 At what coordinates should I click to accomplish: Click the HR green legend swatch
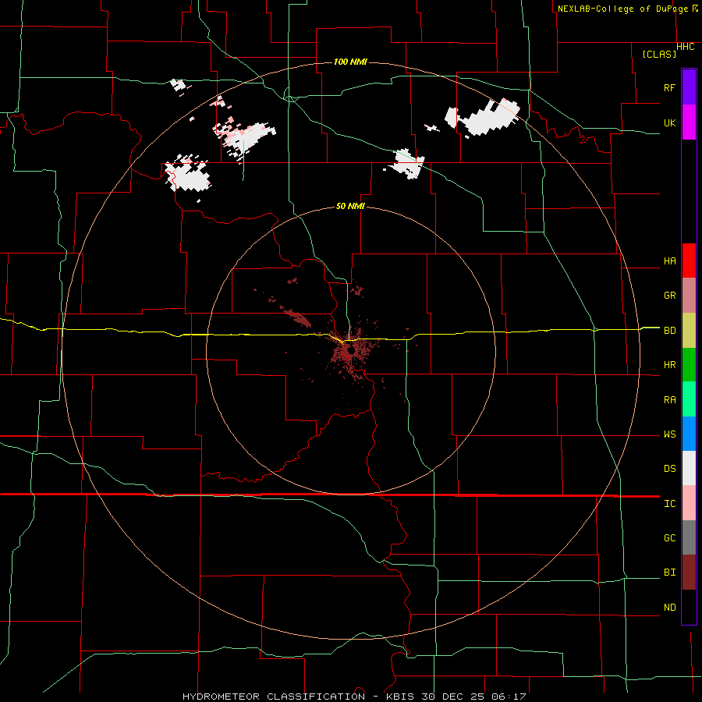pos(689,365)
